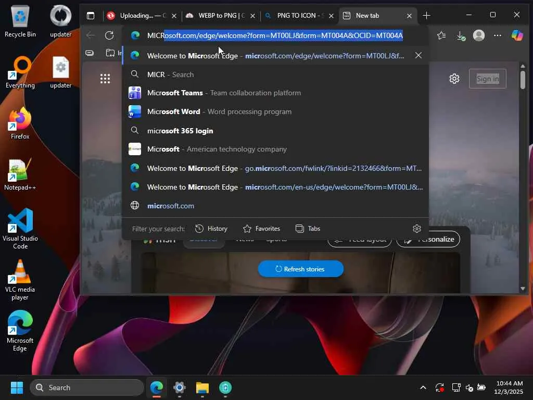The image size is (533, 400).
Task: Open the Recycle Bin desktop icon
Action: click(20, 21)
